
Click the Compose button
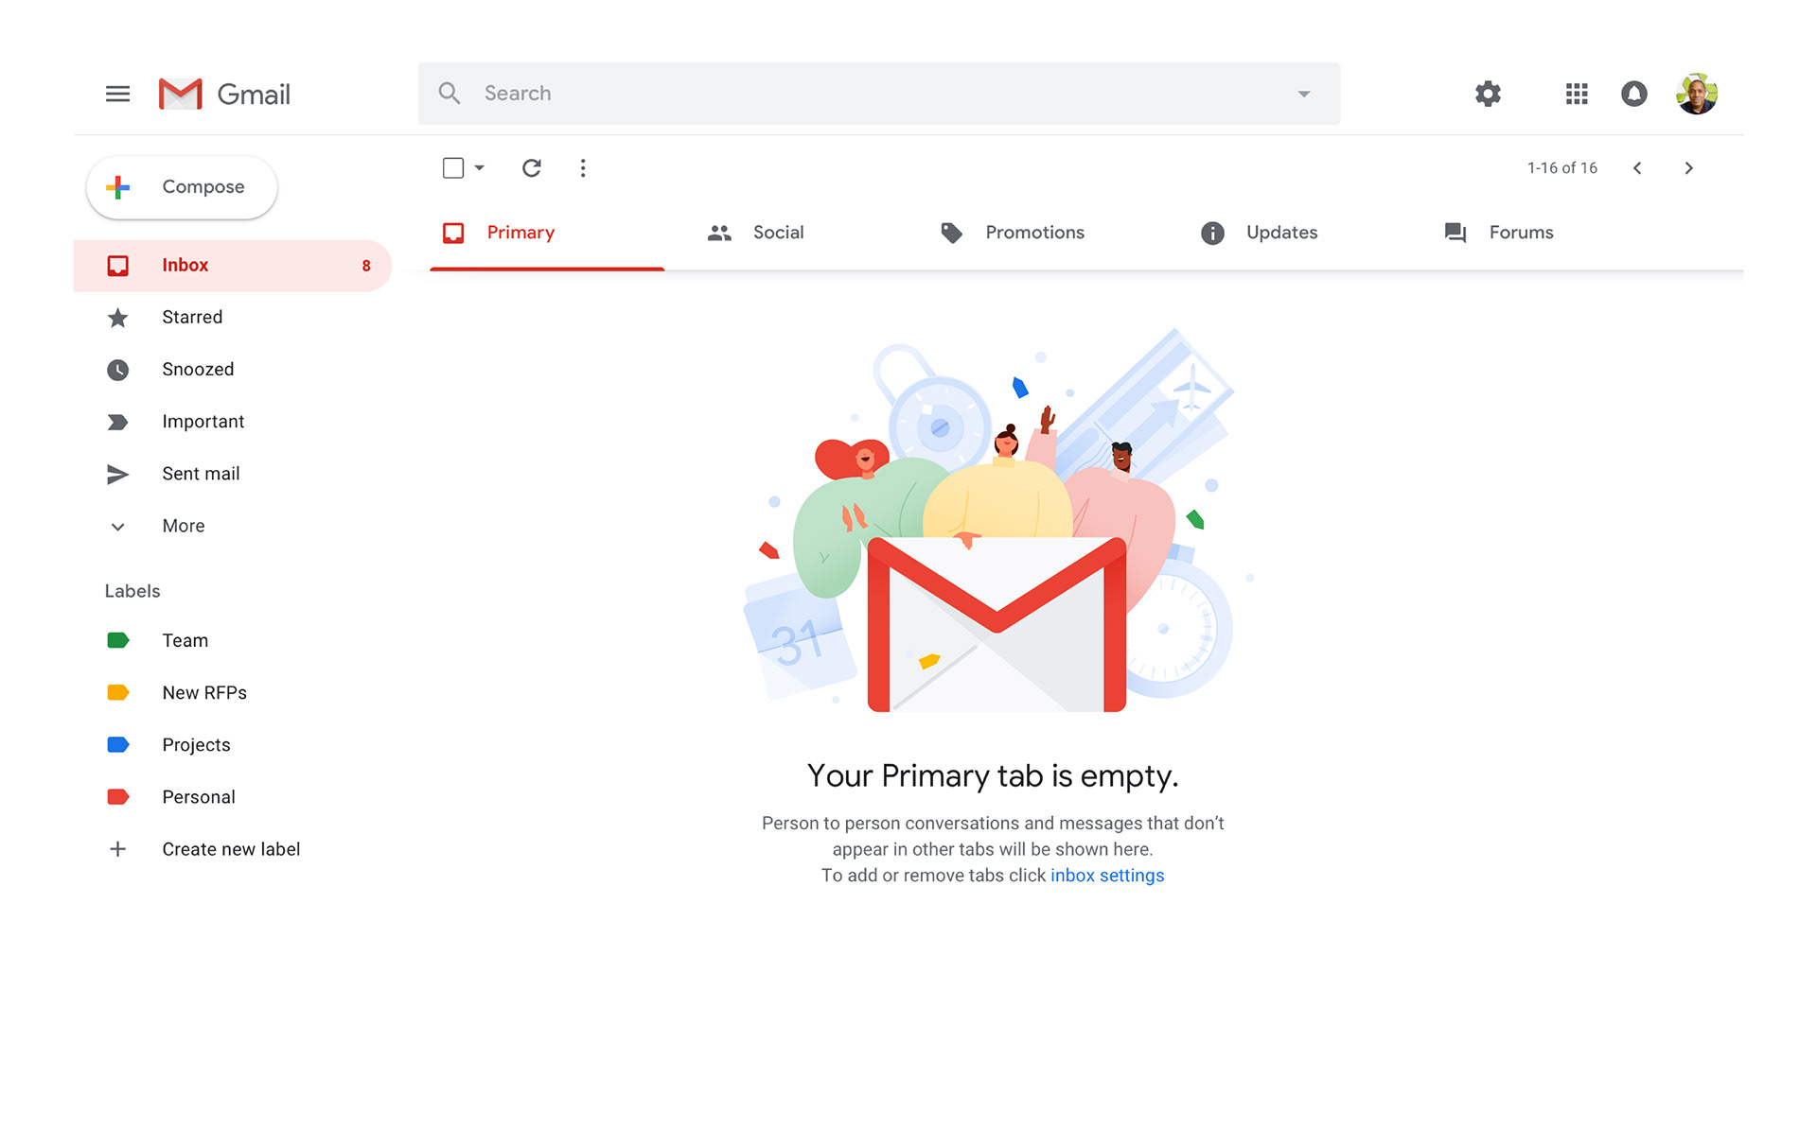[182, 187]
